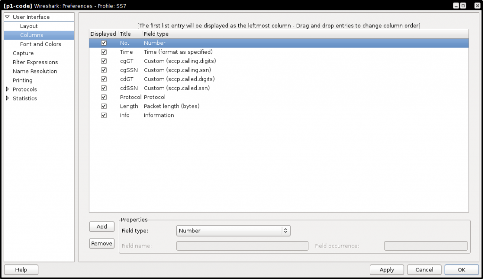
Task: Click the Add column button
Action: click(x=102, y=227)
